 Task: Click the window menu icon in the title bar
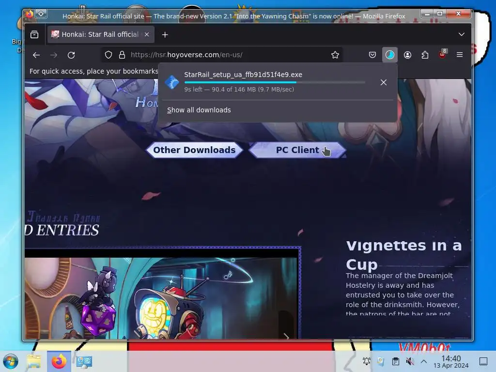(30, 14)
